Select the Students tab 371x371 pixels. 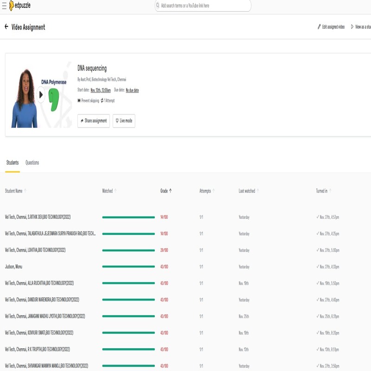pyautogui.click(x=13, y=163)
